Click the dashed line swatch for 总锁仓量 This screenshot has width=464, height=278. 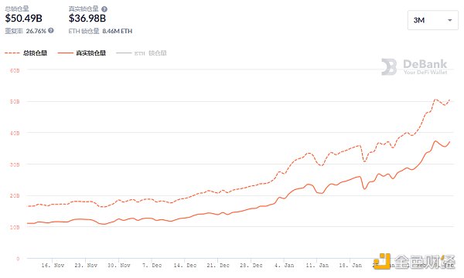(x=12, y=53)
